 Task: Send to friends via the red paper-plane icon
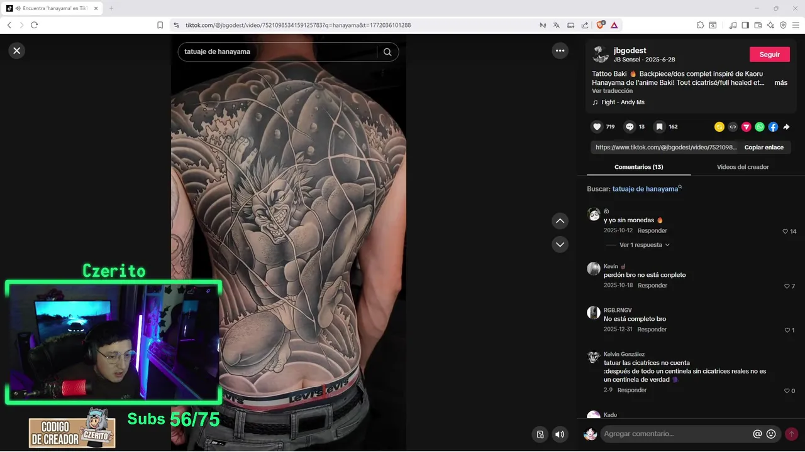click(x=746, y=127)
